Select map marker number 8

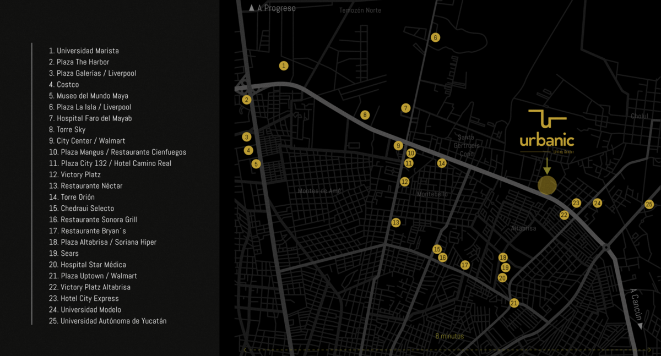point(365,115)
